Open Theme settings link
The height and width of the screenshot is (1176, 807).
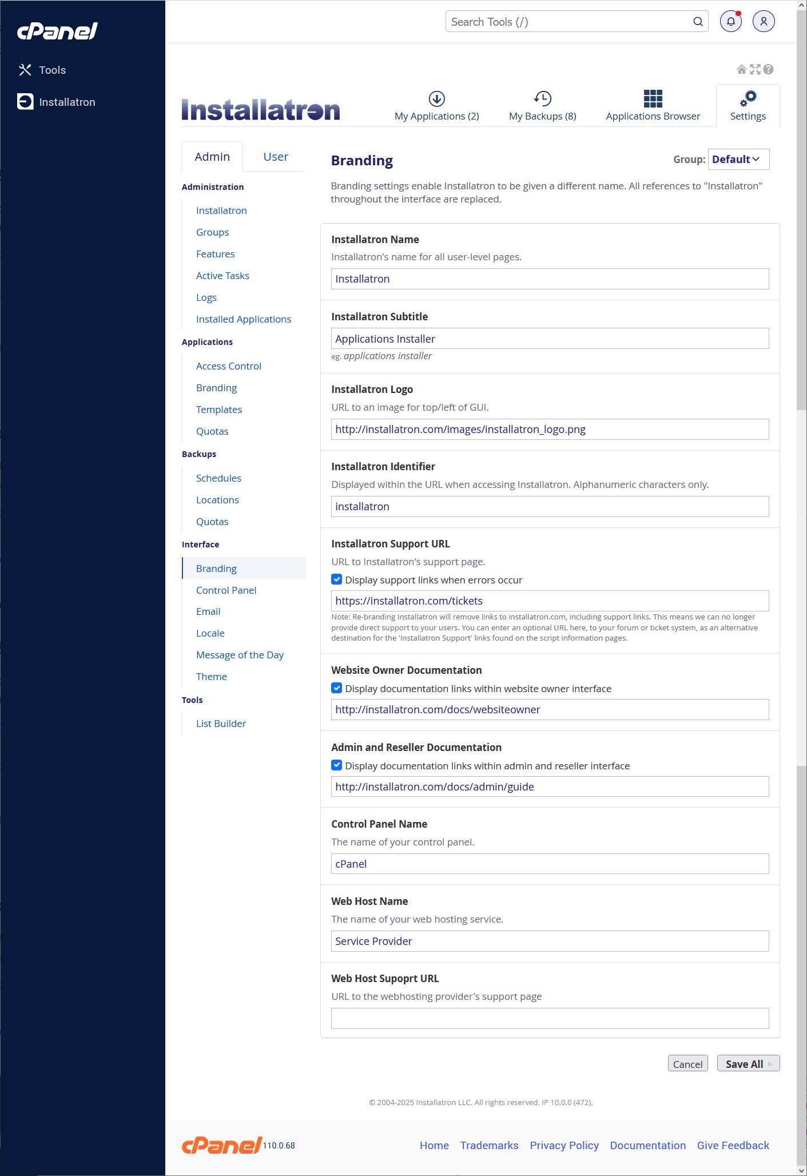212,677
